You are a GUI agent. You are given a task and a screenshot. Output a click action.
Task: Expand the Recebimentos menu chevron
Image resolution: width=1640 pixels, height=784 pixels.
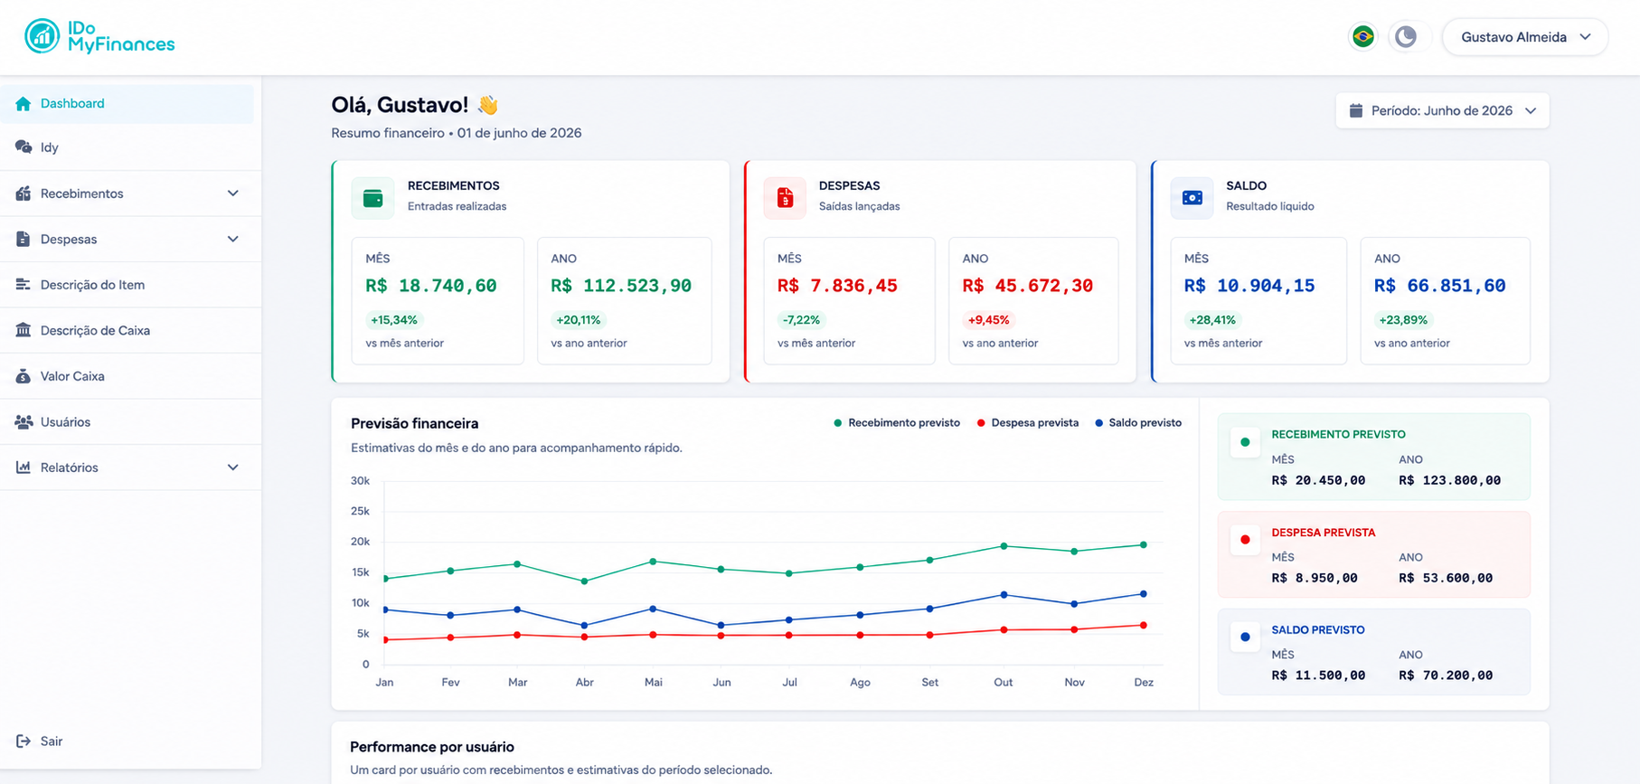pyautogui.click(x=233, y=194)
